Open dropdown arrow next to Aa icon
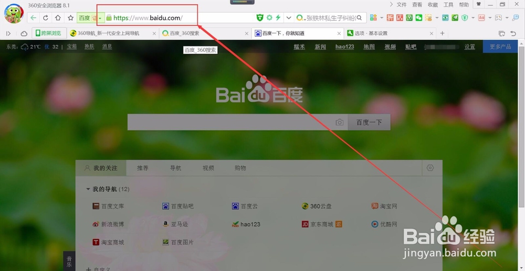Image resolution: width=525 pixels, height=271 pixels. pyautogui.click(x=490, y=18)
